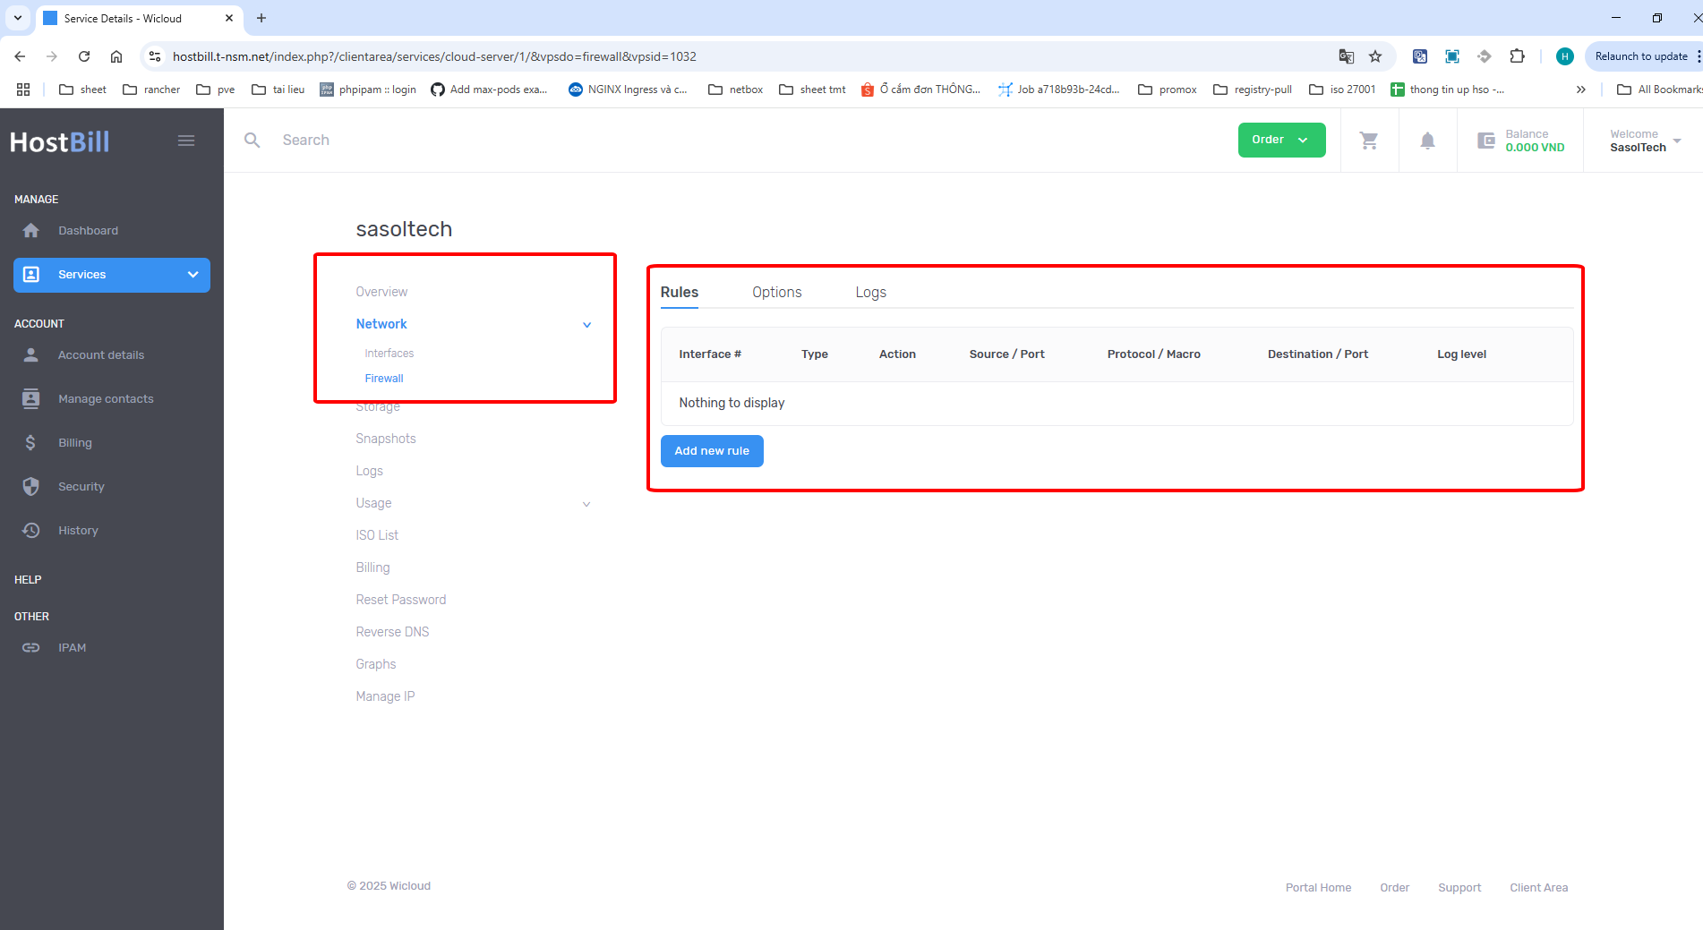
Task: Expand the Usage section chevron
Action: point(586,504)
